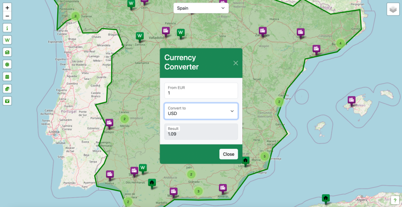Zoom in on the map

pos(7,8)
